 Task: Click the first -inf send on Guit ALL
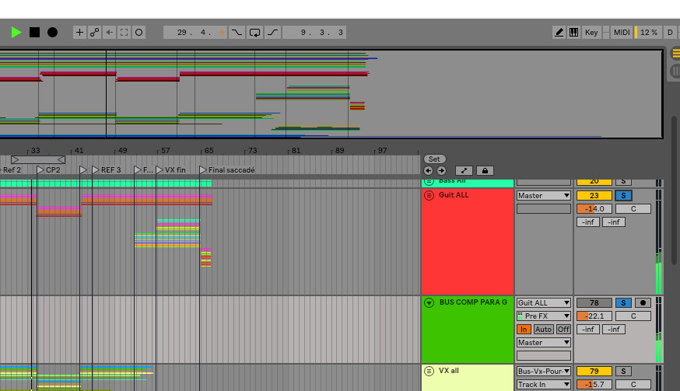pyautogui.click(x=588, y=222)
